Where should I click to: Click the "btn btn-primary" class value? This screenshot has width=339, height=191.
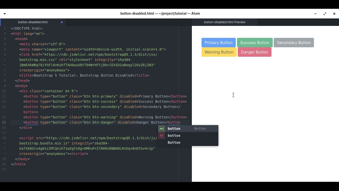click(x=100, y=96)
